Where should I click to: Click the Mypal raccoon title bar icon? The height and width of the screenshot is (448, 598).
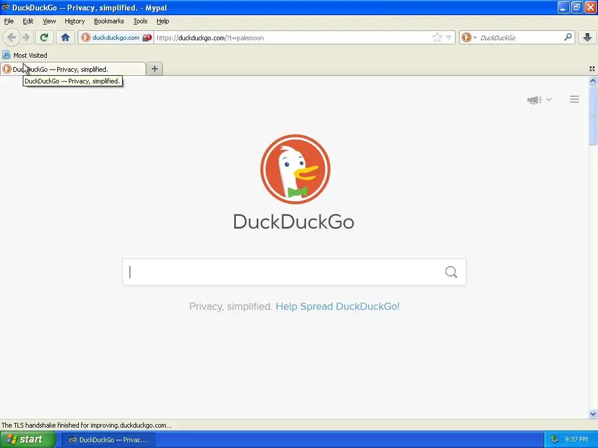pyautogui.click(x=5, y=7)
